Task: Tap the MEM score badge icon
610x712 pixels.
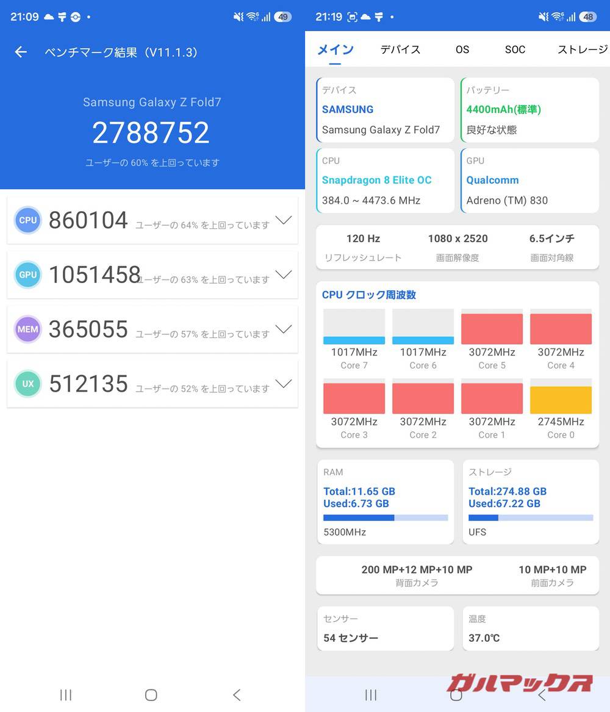Action: point(27,329)
